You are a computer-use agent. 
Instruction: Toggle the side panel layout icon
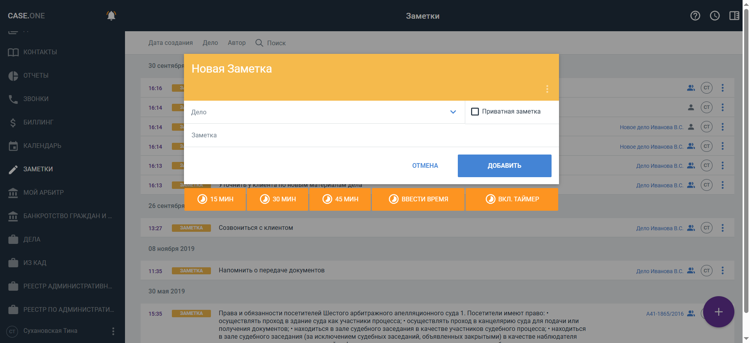[734, 16]
